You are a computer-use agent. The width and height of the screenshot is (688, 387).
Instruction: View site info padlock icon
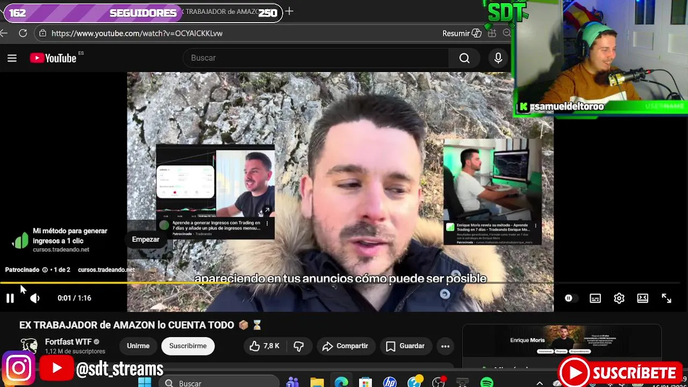43,33
